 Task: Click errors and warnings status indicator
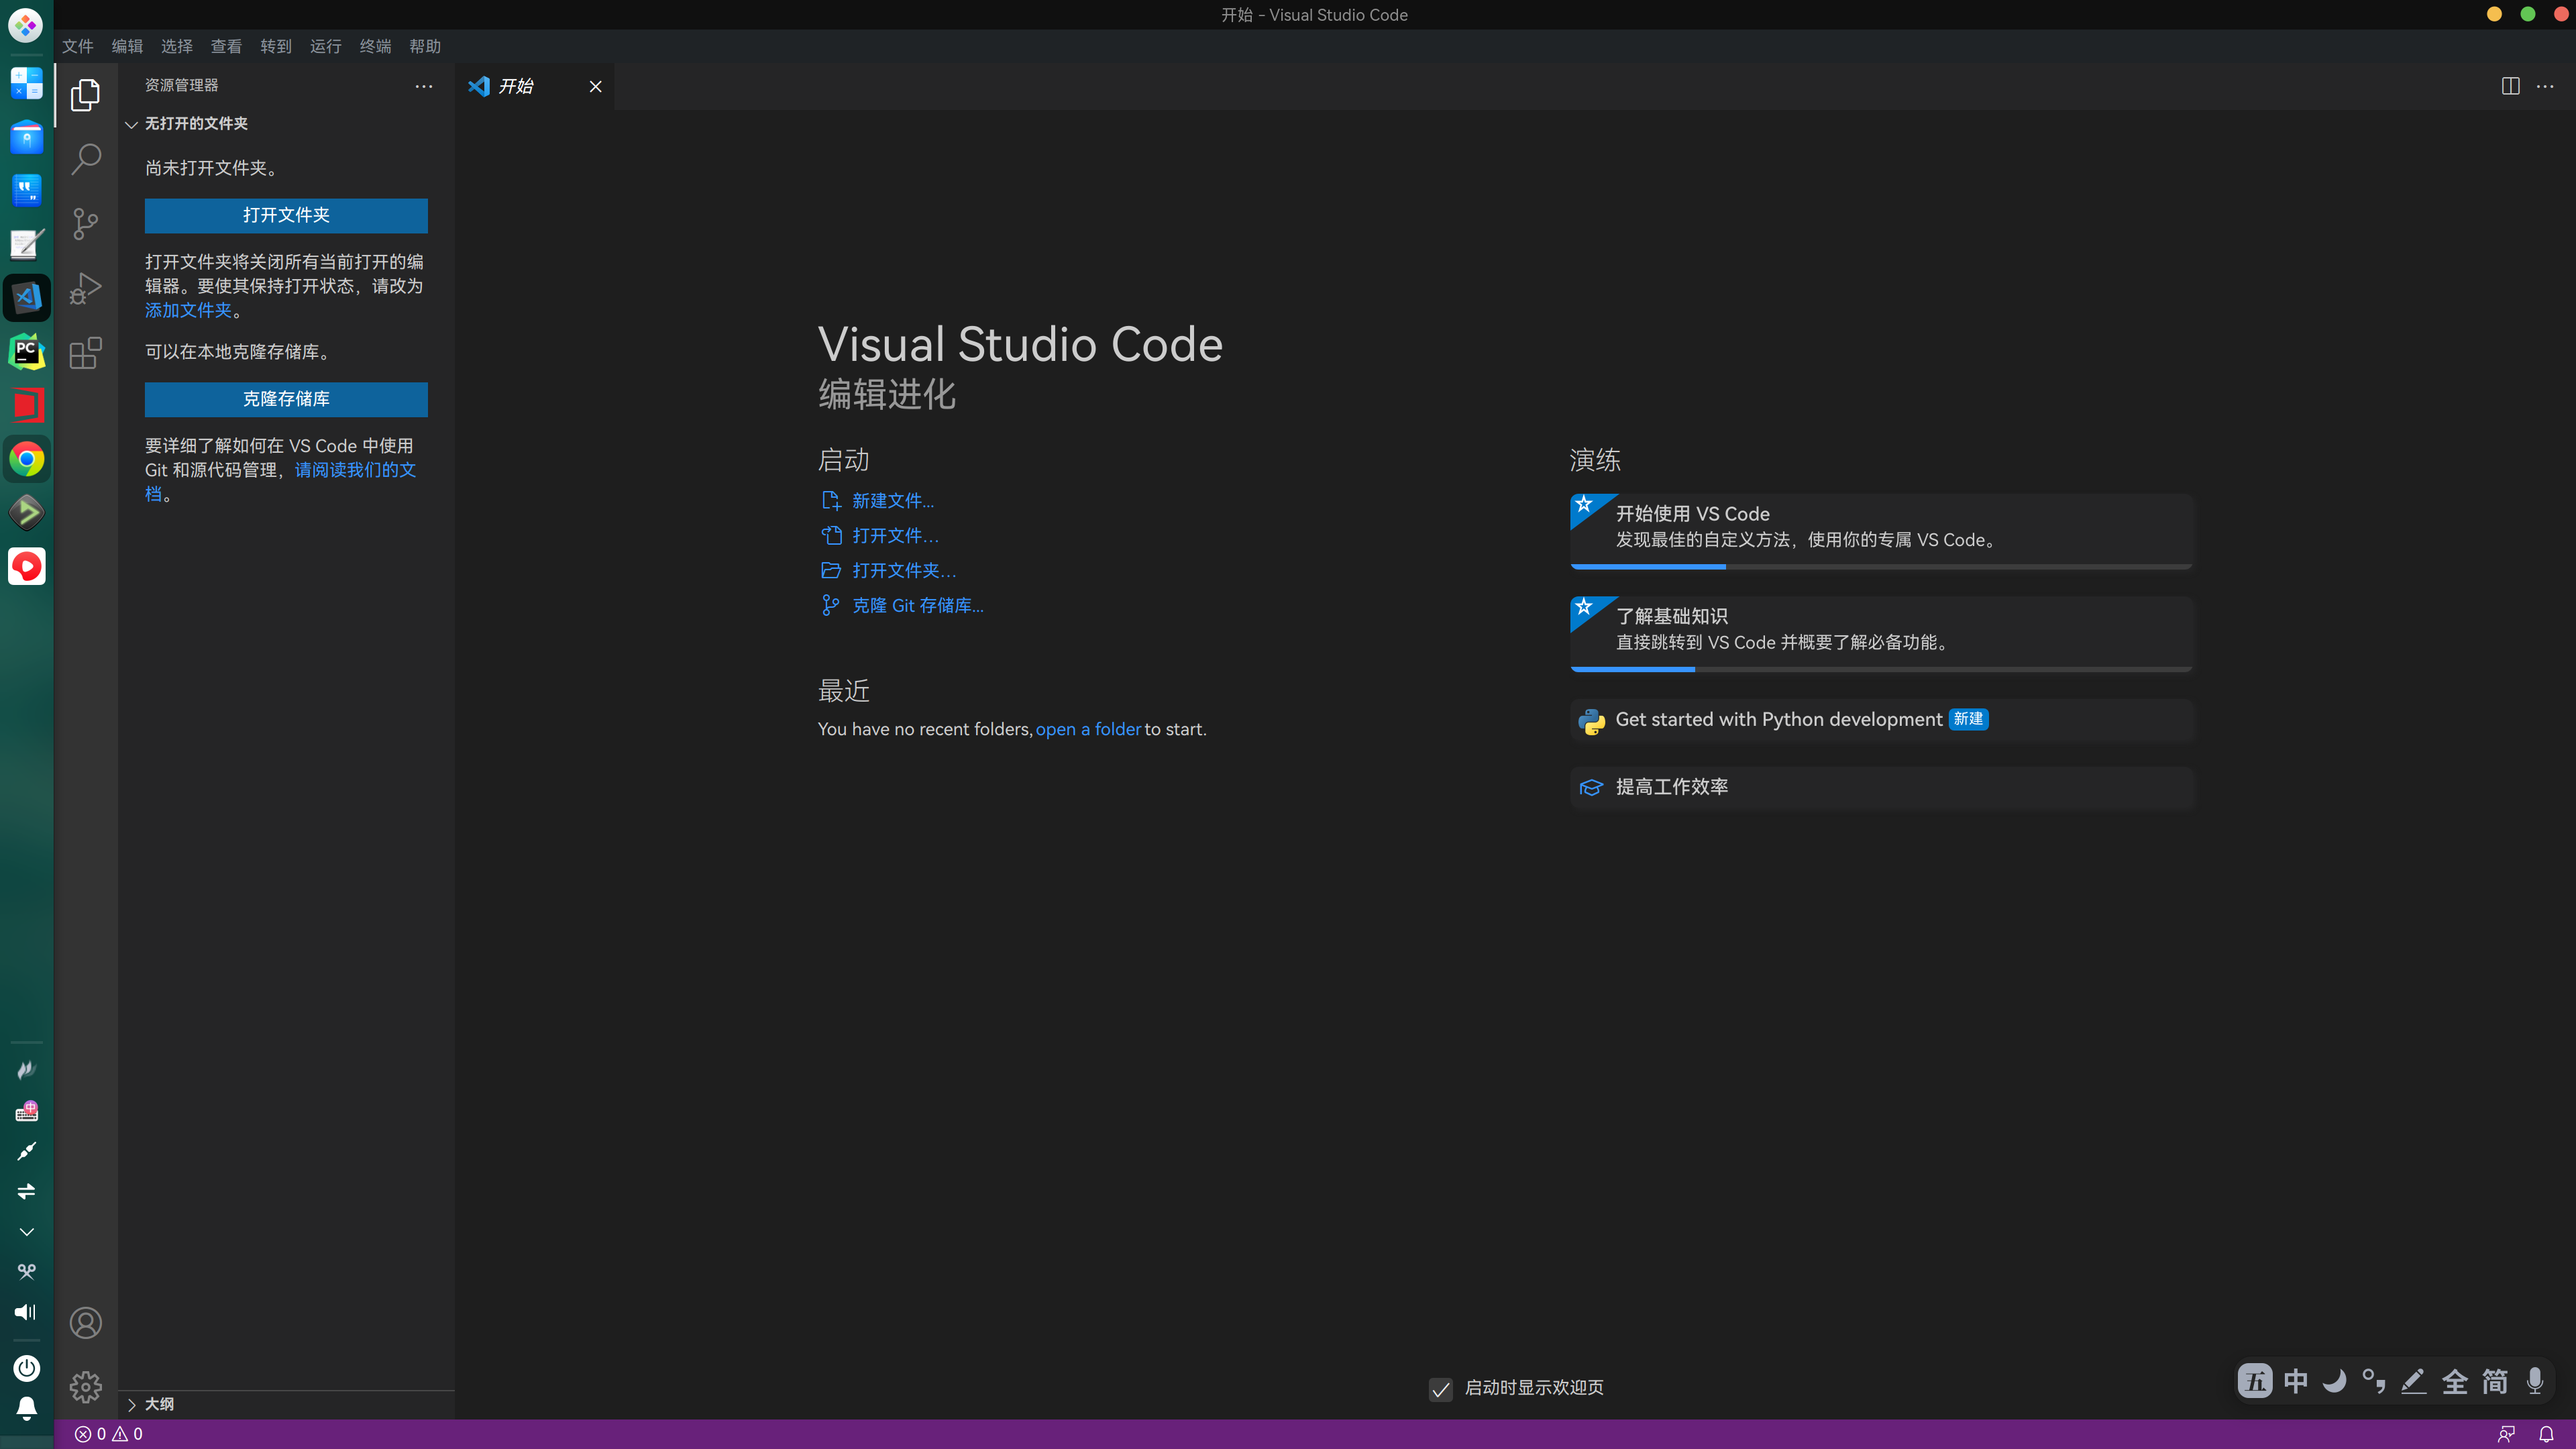[109, 1434]
